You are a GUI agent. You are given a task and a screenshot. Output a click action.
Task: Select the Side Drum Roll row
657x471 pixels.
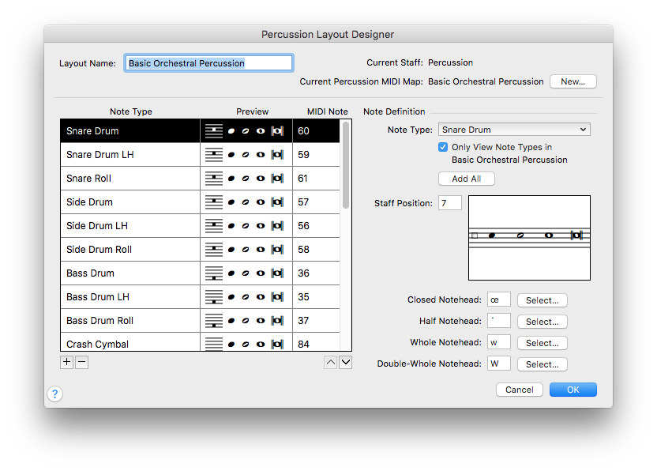coord(201,250)
